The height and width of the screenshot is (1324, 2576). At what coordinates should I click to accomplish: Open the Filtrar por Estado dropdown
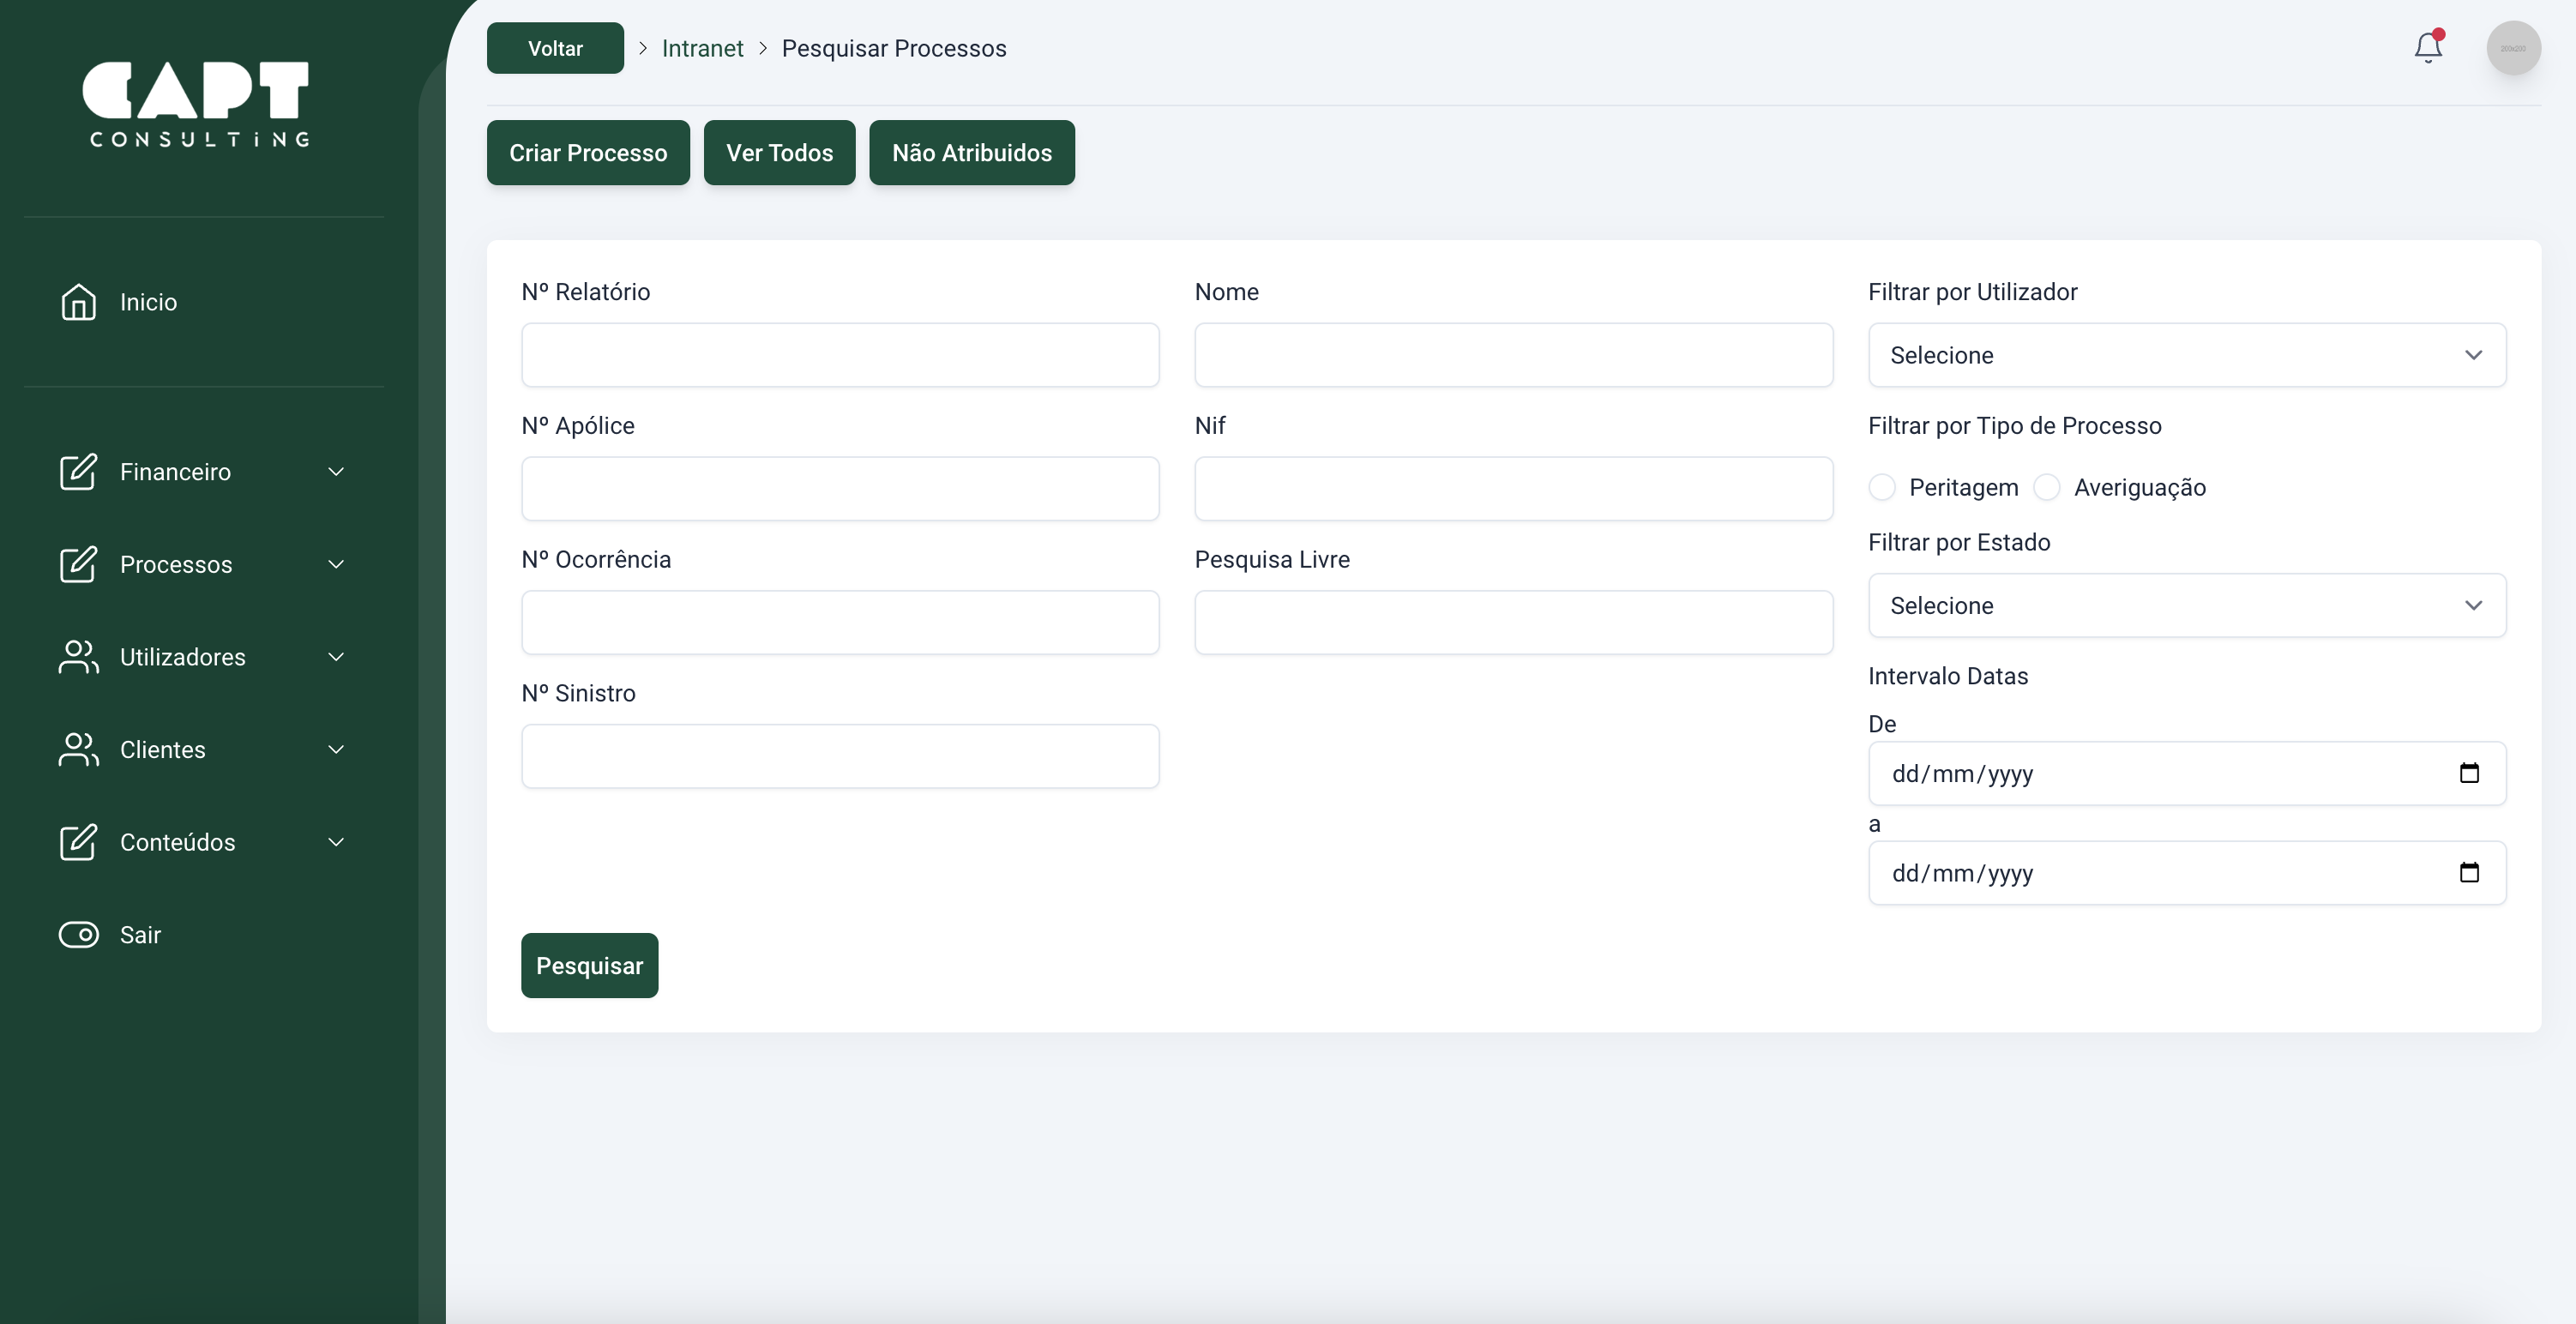(2187, 605)
